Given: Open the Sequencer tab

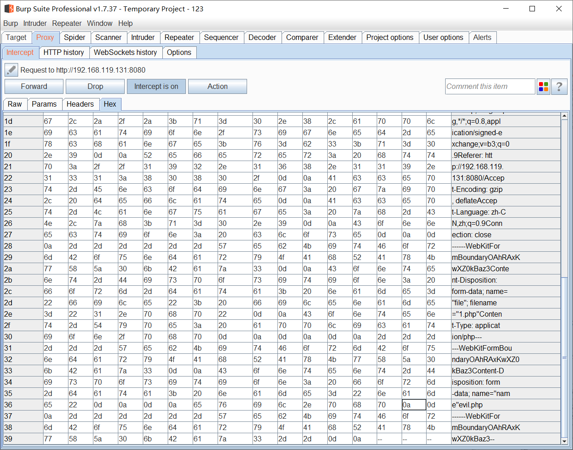Looking at the screenshot, I should [221, 38].
